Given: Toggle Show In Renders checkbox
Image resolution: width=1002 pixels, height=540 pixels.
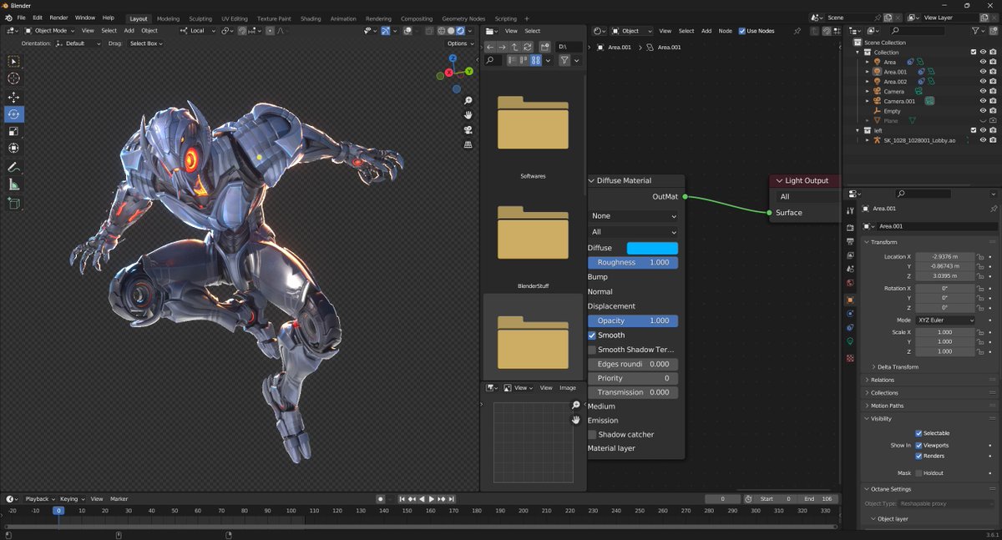Looking at the screenshot, I should (918, 456).
